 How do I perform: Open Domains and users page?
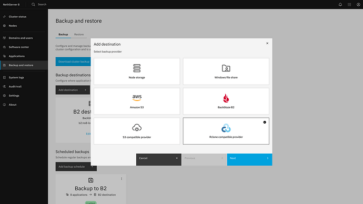pyautogui.click(x=24, y=38)
